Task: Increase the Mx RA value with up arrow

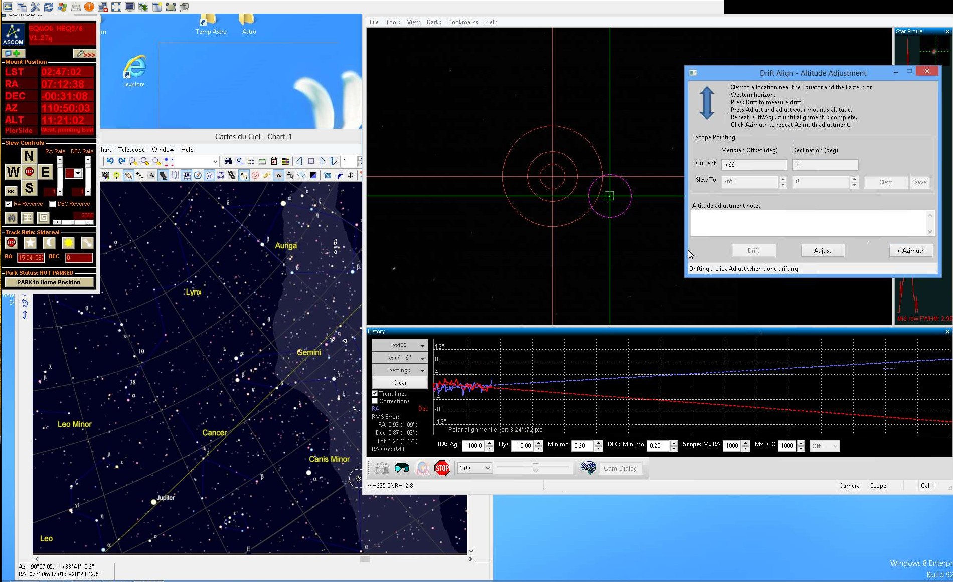Action: pos(746,443)
